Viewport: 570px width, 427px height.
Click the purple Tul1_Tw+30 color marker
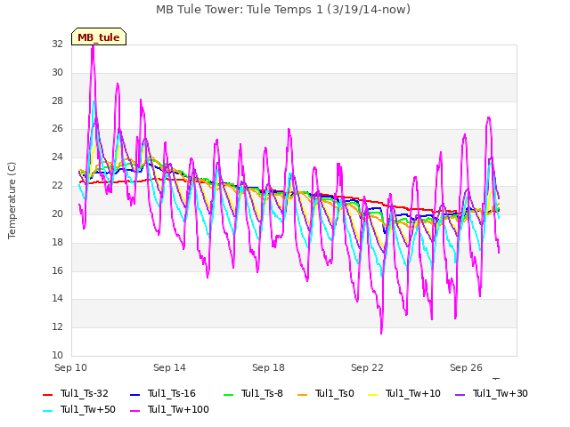[x=460, y=394]
